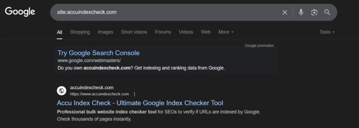Select the All results tab

[59, 32]
